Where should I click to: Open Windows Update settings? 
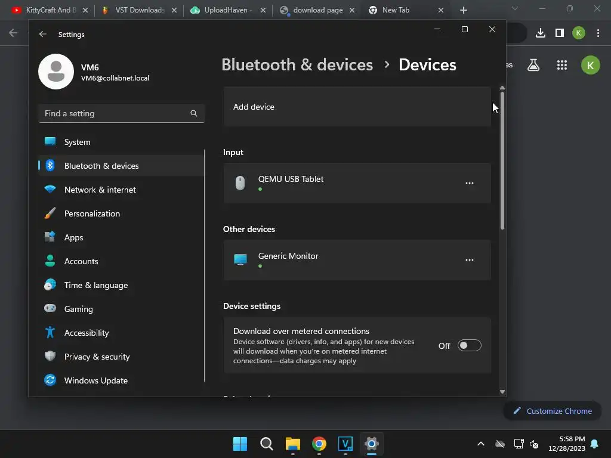(121, 380)
